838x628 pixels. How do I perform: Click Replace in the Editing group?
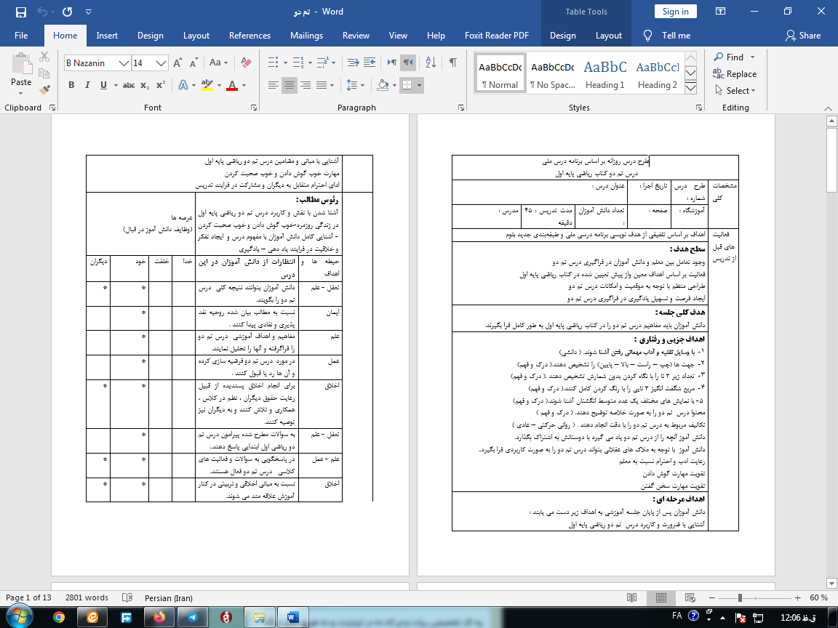pyautogui.click(x=735, y=73)
